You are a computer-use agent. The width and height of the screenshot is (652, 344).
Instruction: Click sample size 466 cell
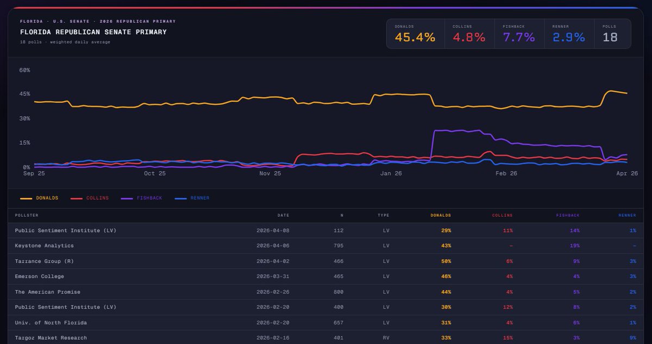pos(338,261)
